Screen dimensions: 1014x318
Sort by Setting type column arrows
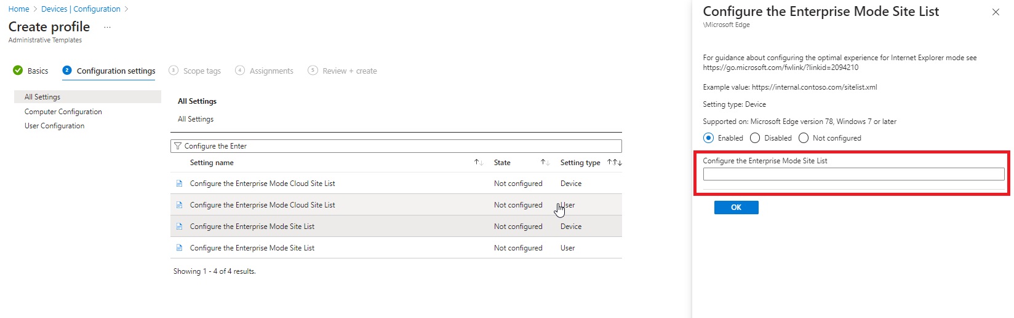(x=615, y=163)
